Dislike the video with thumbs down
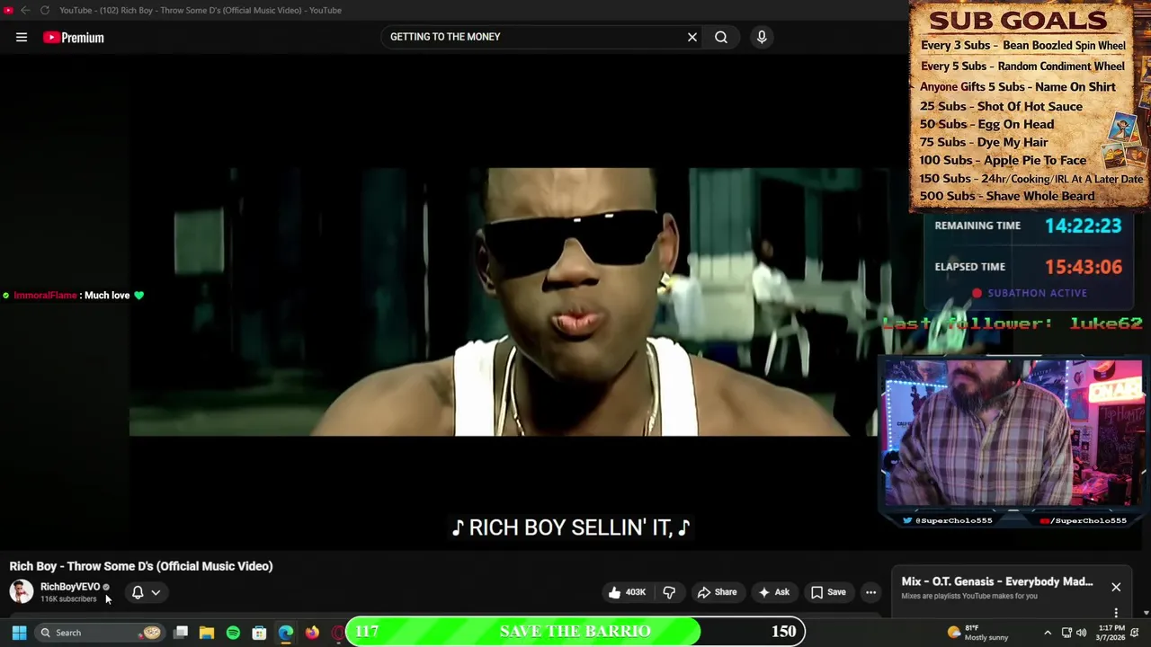The height and width of the screenshot is (647, 1151). 669,592
